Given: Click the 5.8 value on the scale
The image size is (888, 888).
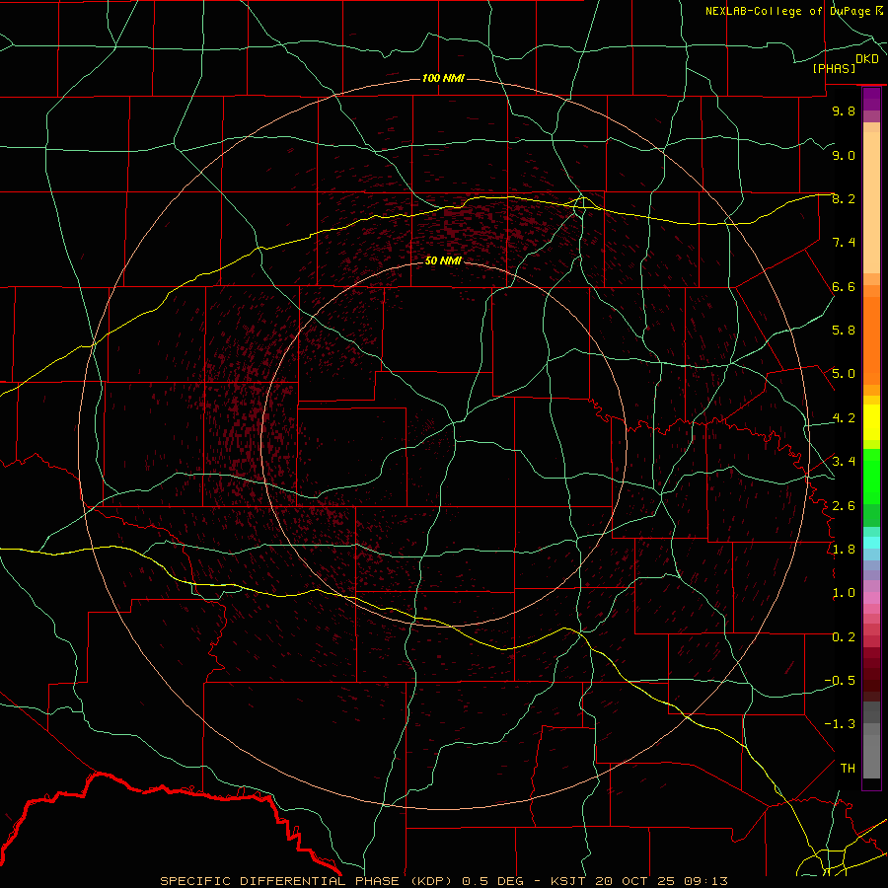Looking at the screenshot, I should coord(844,331).
